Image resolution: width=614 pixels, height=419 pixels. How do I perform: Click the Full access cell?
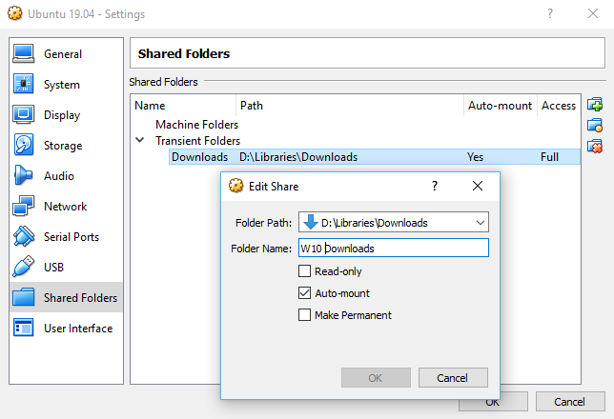click(549, 157)
